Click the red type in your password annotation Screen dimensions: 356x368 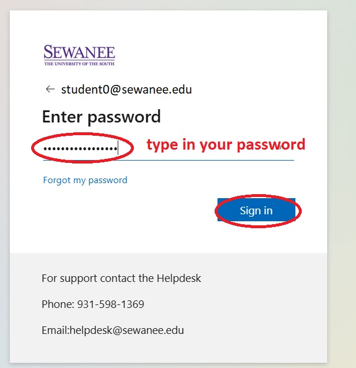click(226, 144)
